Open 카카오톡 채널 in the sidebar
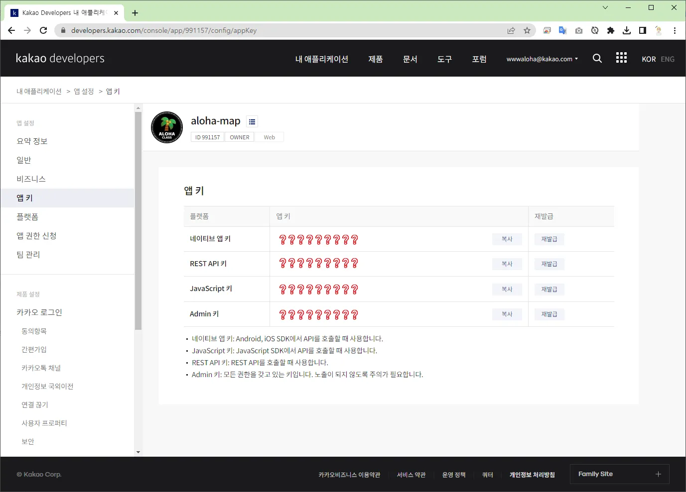 (x=41, y=368)
